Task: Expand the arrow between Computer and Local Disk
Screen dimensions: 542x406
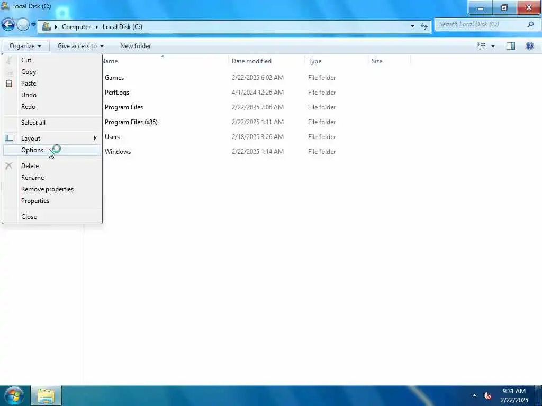Action: click(x=96, y=27)
